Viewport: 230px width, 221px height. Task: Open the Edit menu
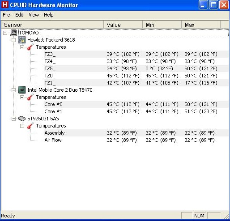(x=19, y=15)
